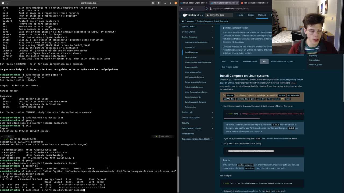344x193 pixels.
Task: Click horizontal scrollbar under curl command
Action: click(242, 118)
